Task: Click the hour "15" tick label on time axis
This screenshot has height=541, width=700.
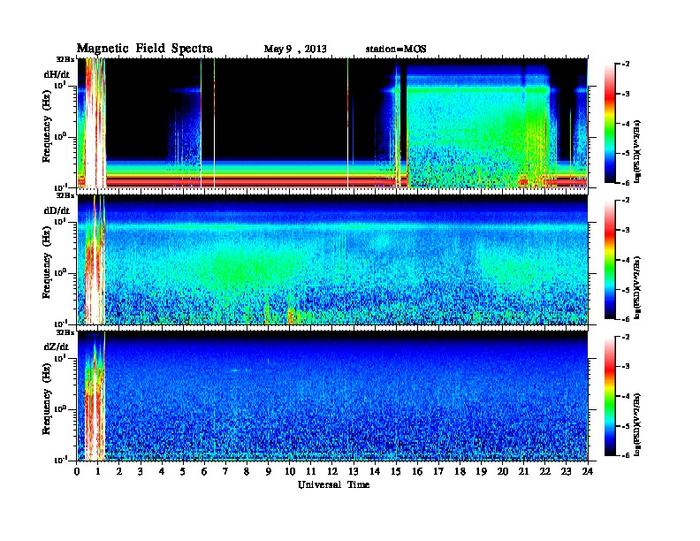Action: [x=397, y=472]
